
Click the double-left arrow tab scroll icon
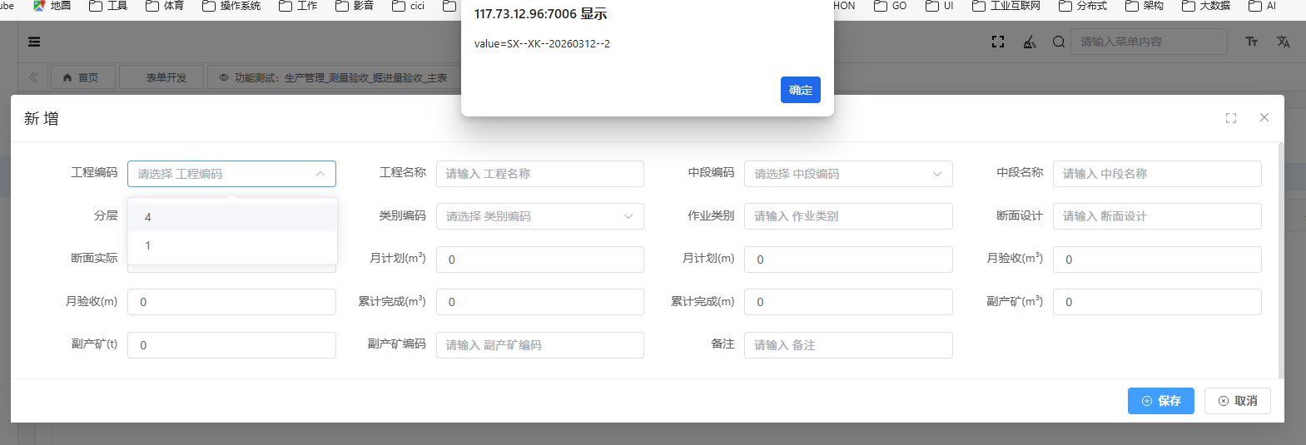click(33, 77)
